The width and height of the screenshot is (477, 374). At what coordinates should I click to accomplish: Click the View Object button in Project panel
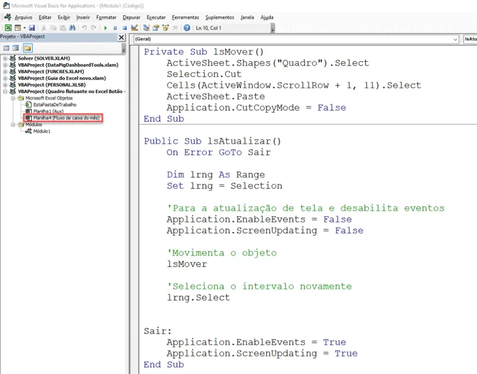click(15, 48)
